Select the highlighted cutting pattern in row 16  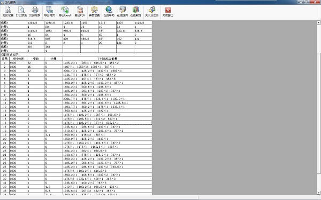pyautogui.click(x=108, y=123)
